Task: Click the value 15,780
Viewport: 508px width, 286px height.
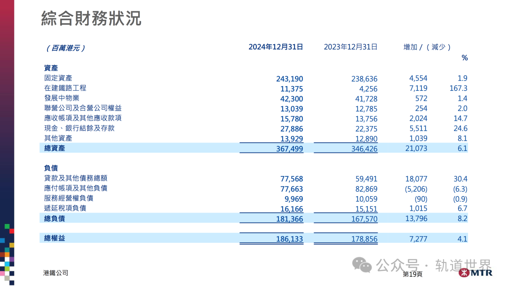Action: point(292,119)
